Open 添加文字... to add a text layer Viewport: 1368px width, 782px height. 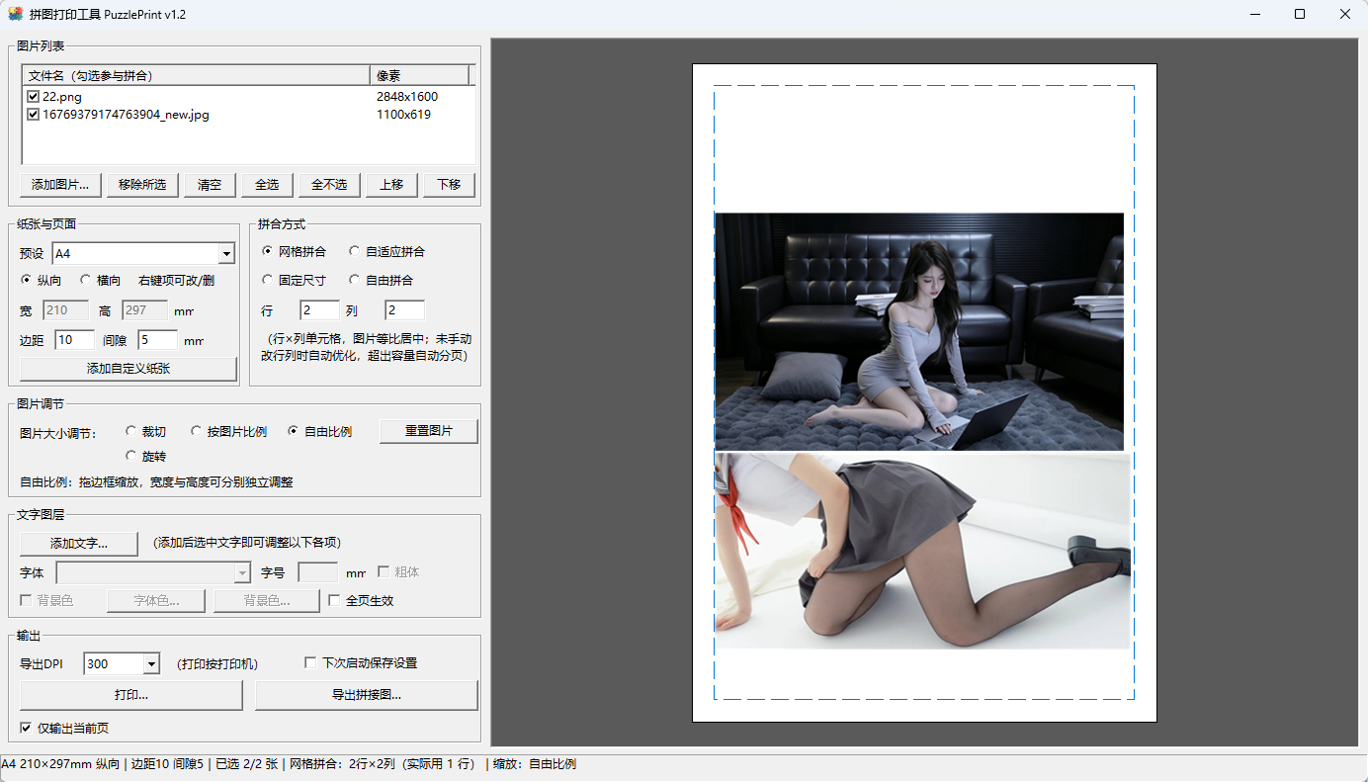point(79,544)
